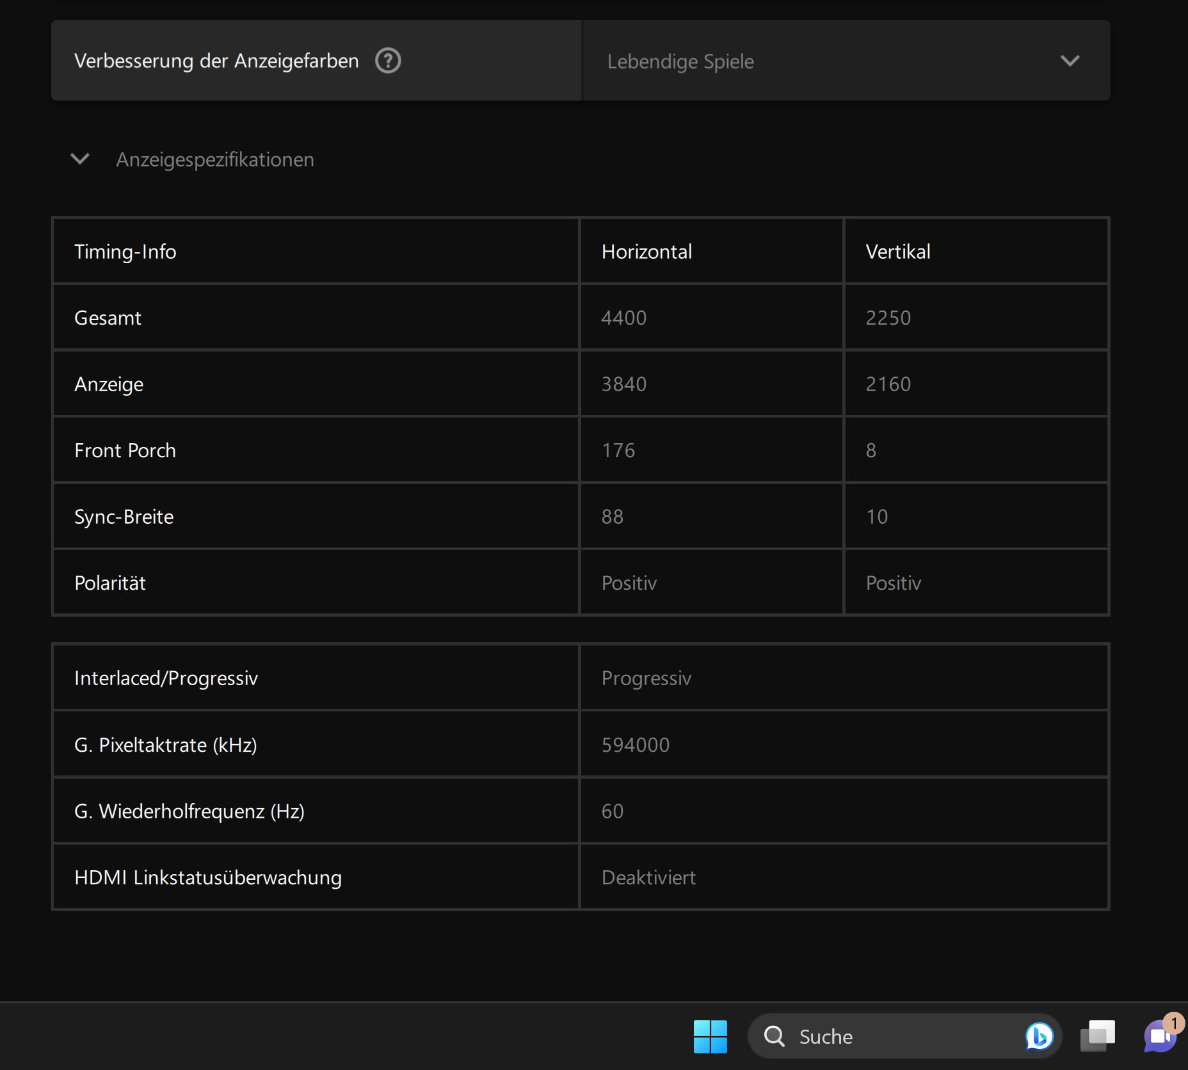Click the HDMI Linkstatusüberwachung label
This screenshot has width=1188, height=1070.
(208, 877)
